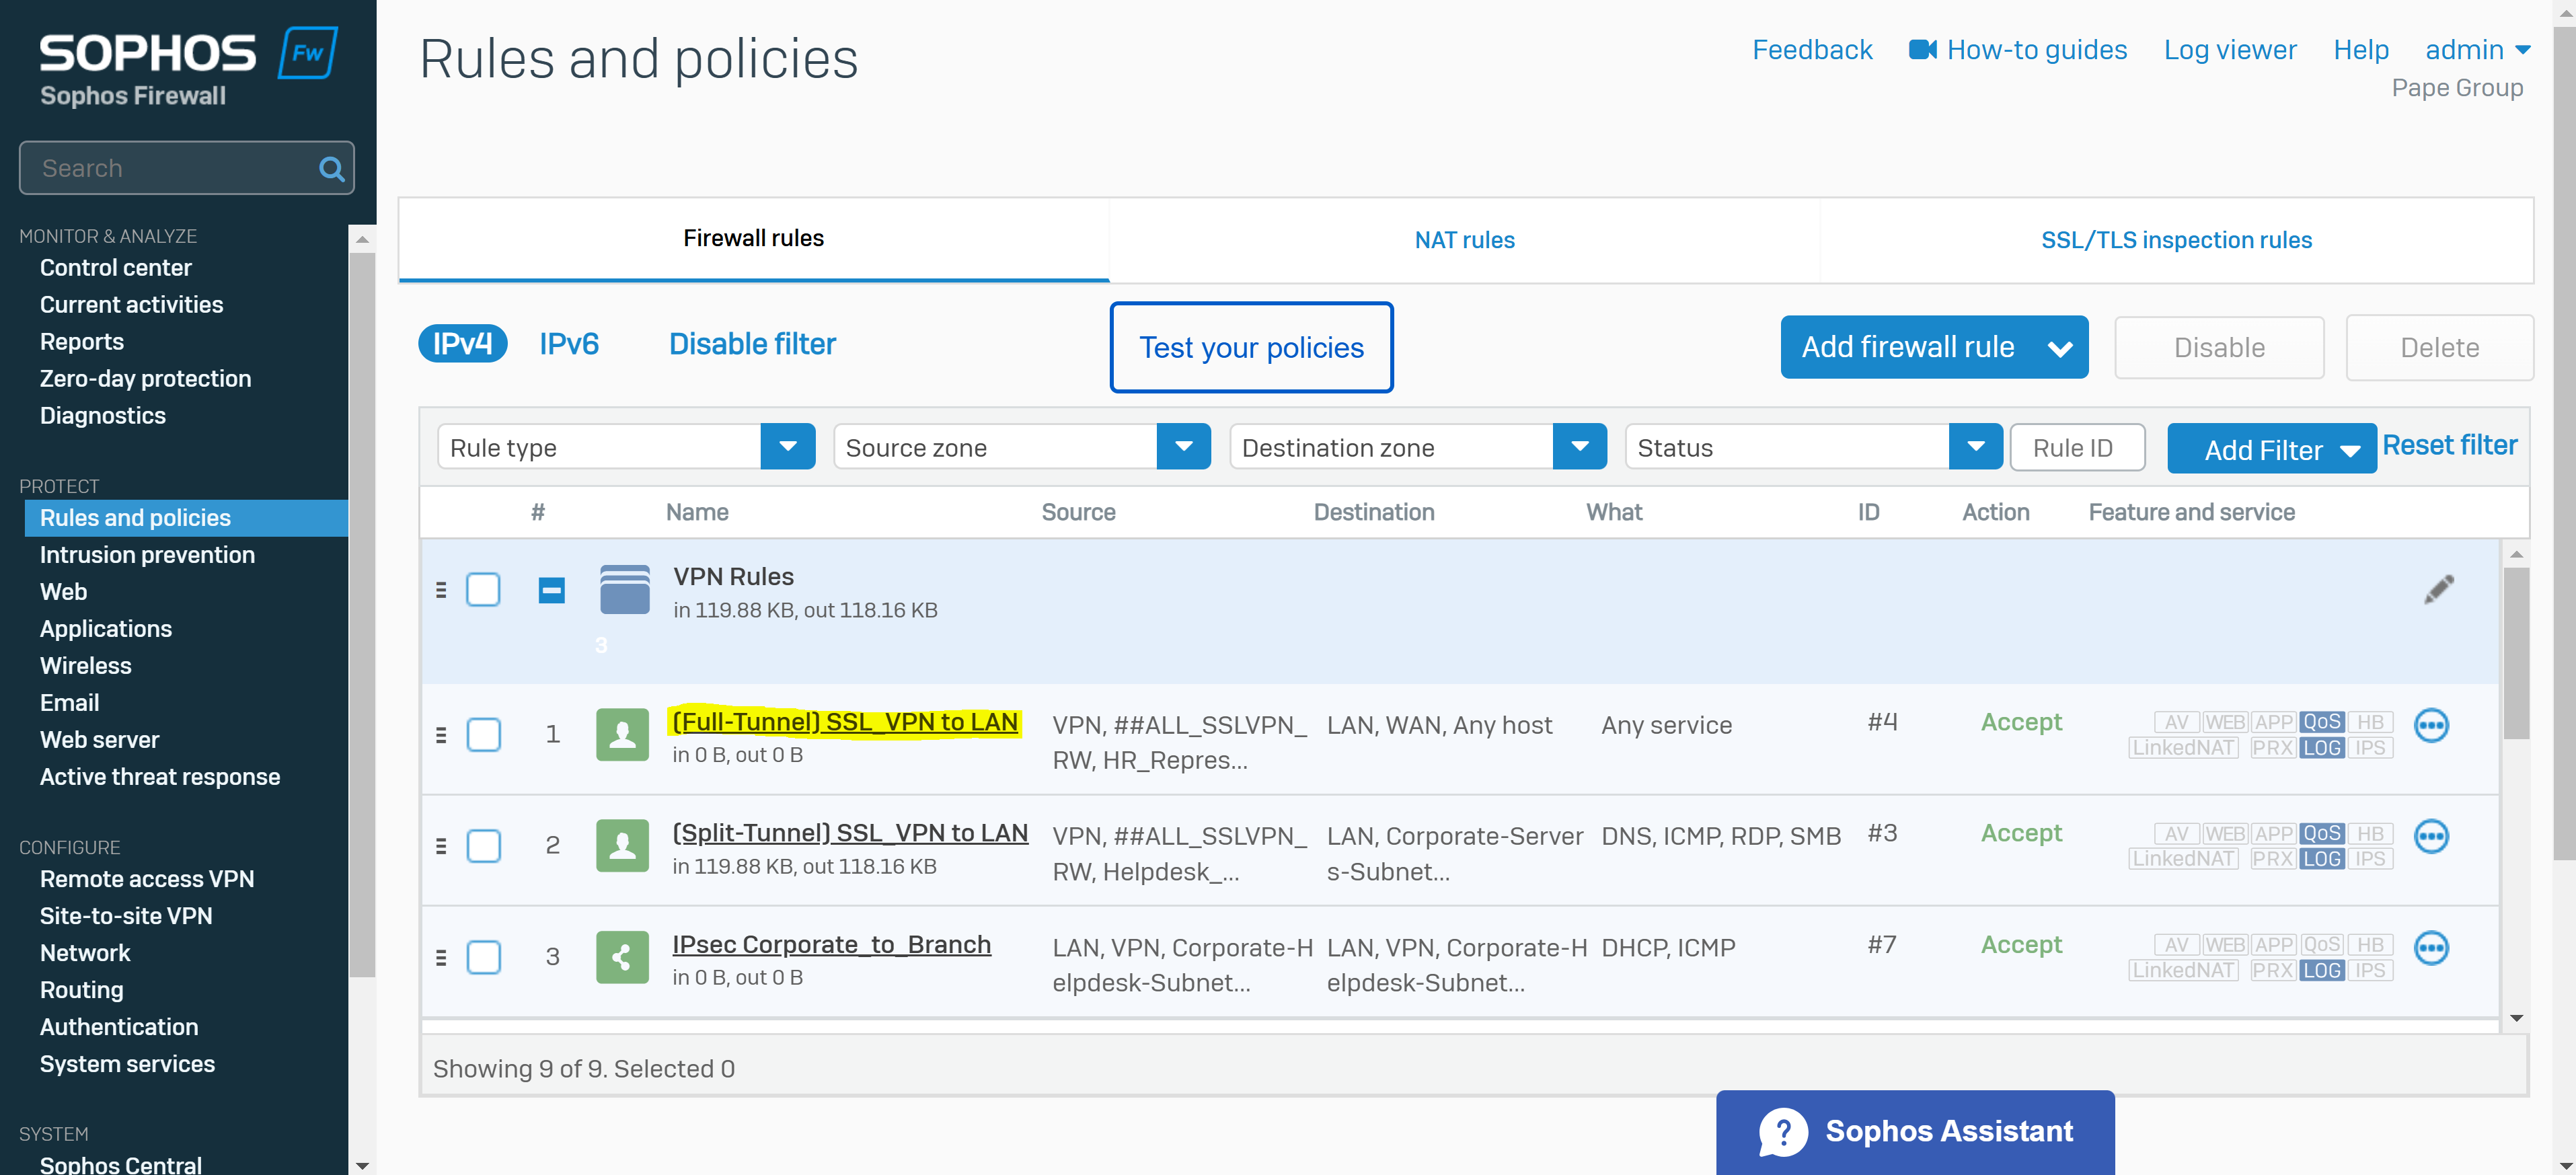
Task: Click AV badge on IPsec Corporate_to_Branch rule
Action: tap(2177, 944)
